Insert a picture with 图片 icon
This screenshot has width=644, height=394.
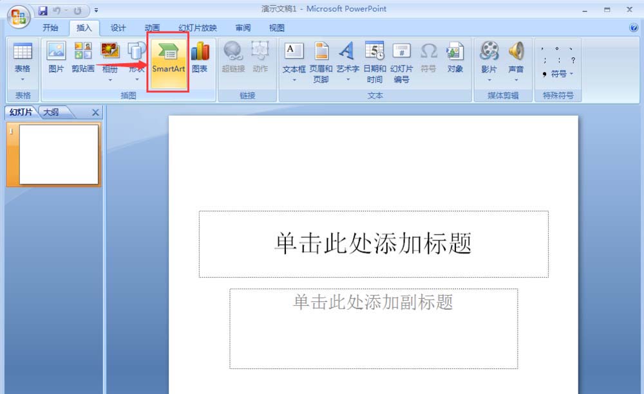(x=56, y=58)
